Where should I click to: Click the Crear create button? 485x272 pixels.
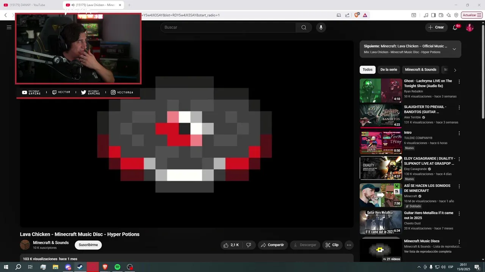coord(436,27)
